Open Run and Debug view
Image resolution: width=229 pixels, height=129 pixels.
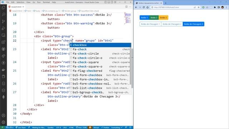pos(3,28)
